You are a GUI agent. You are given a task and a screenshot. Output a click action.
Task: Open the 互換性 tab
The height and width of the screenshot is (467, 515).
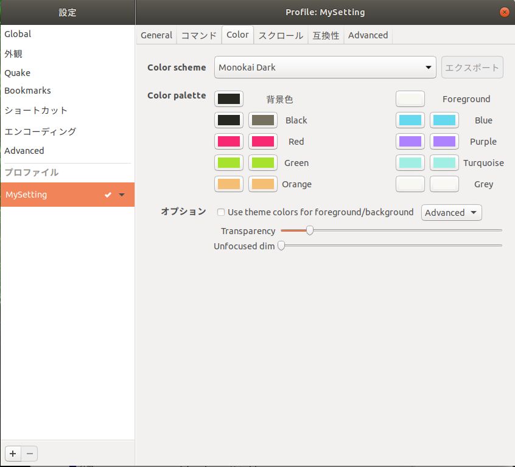coord(326,35)
